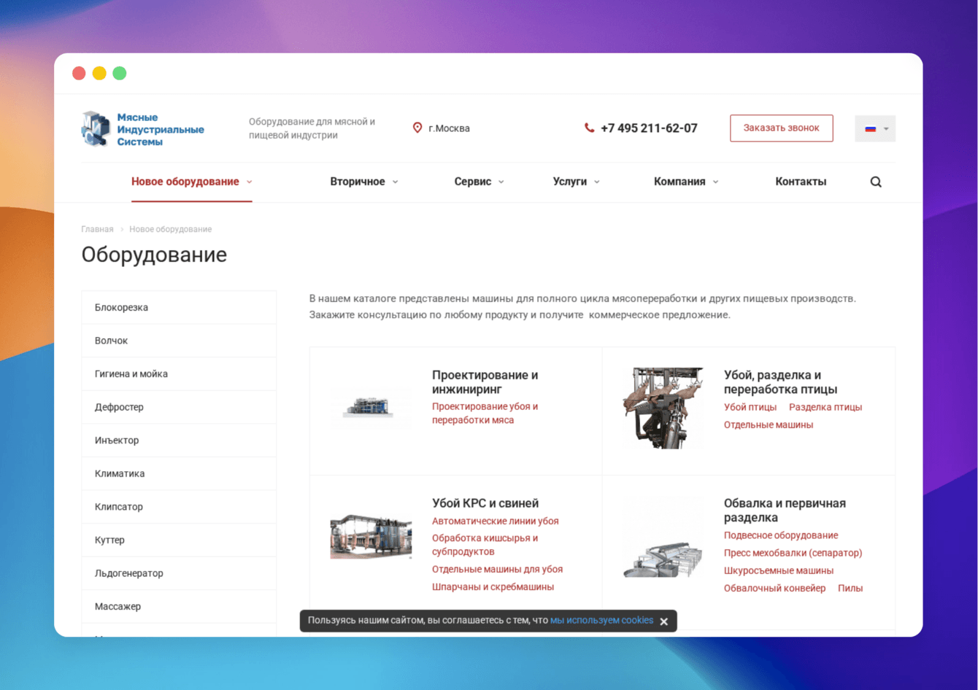Select Блокорезка in the sidebar

[x=179, y=307]
